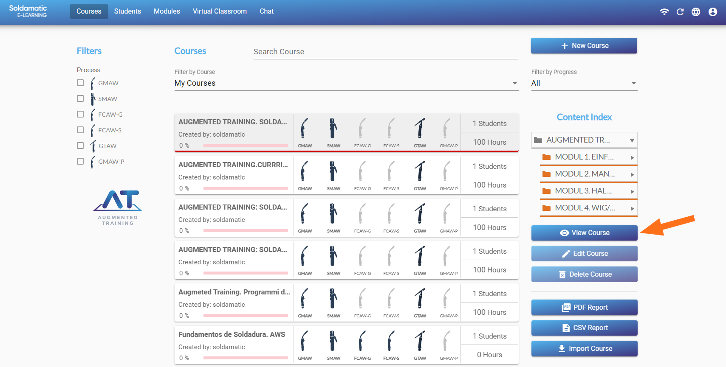726x367 pixels.
Task: Check the GTAW process filter
Action: (x=80, y=146)
